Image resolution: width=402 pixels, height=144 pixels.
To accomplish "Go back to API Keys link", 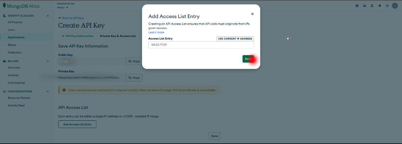I will pos(71,18).
